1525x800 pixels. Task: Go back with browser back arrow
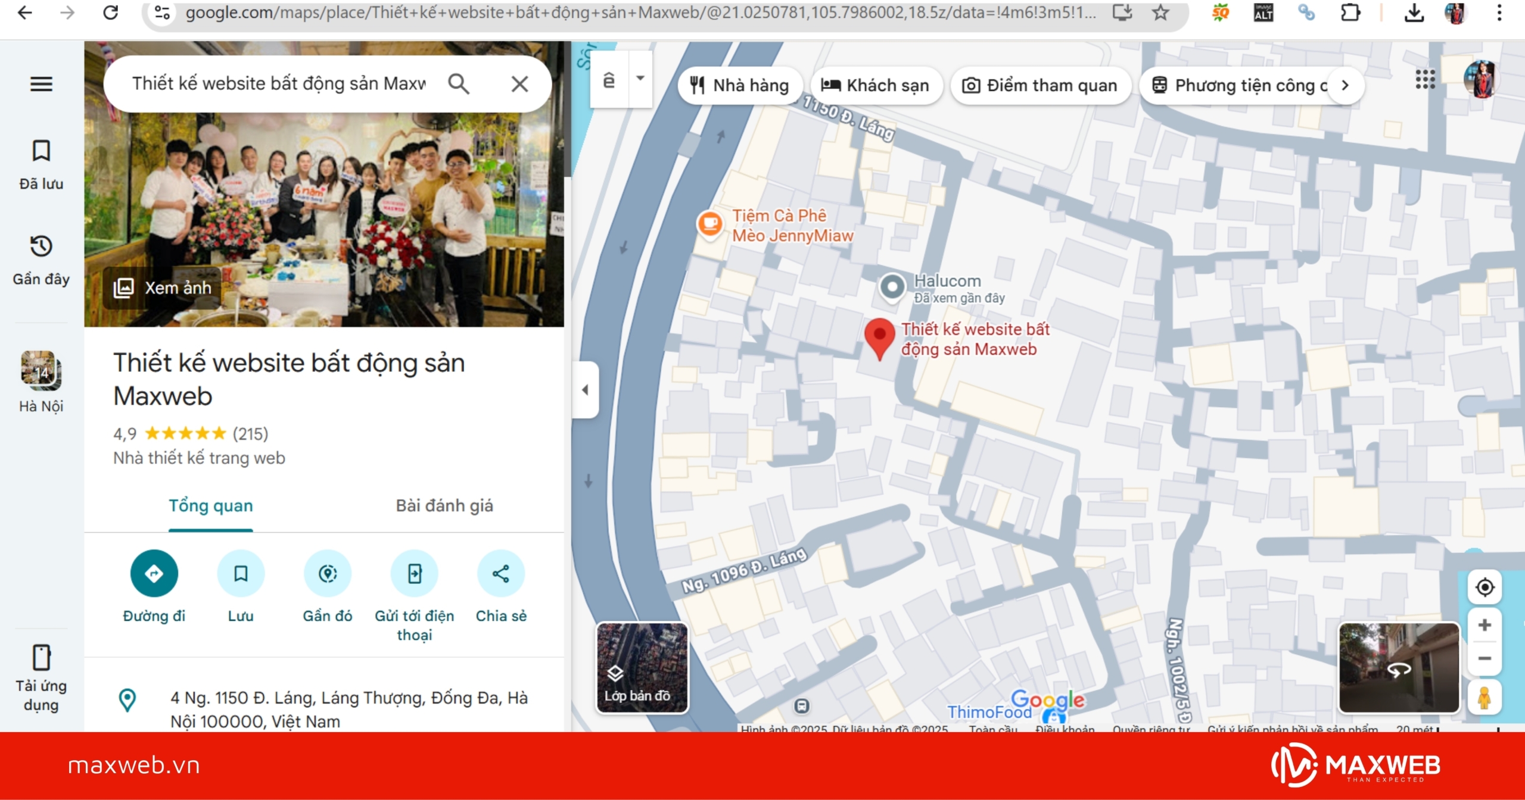(24, 12)
